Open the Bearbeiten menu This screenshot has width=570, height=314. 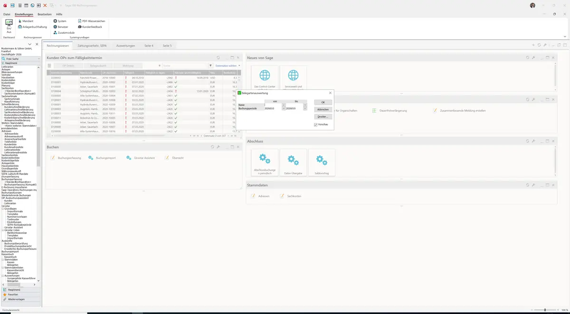coord(45,14)
